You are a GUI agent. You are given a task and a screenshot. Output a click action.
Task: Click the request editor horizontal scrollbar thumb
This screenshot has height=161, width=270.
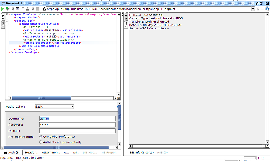[41, 98]
